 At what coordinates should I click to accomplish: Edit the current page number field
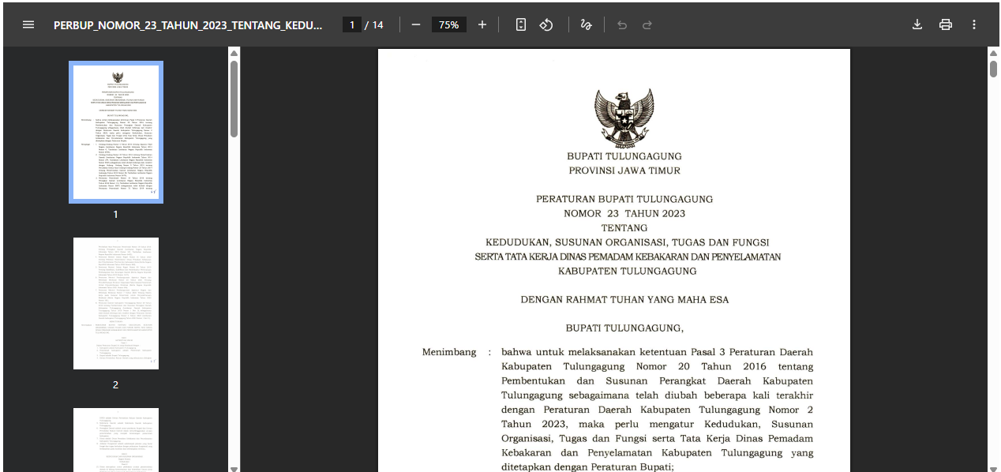click(x=351, y=24)
